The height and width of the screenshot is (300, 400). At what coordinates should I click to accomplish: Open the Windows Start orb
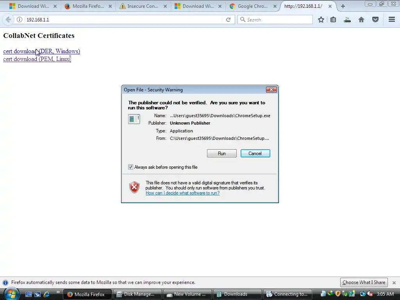point(11,294)
